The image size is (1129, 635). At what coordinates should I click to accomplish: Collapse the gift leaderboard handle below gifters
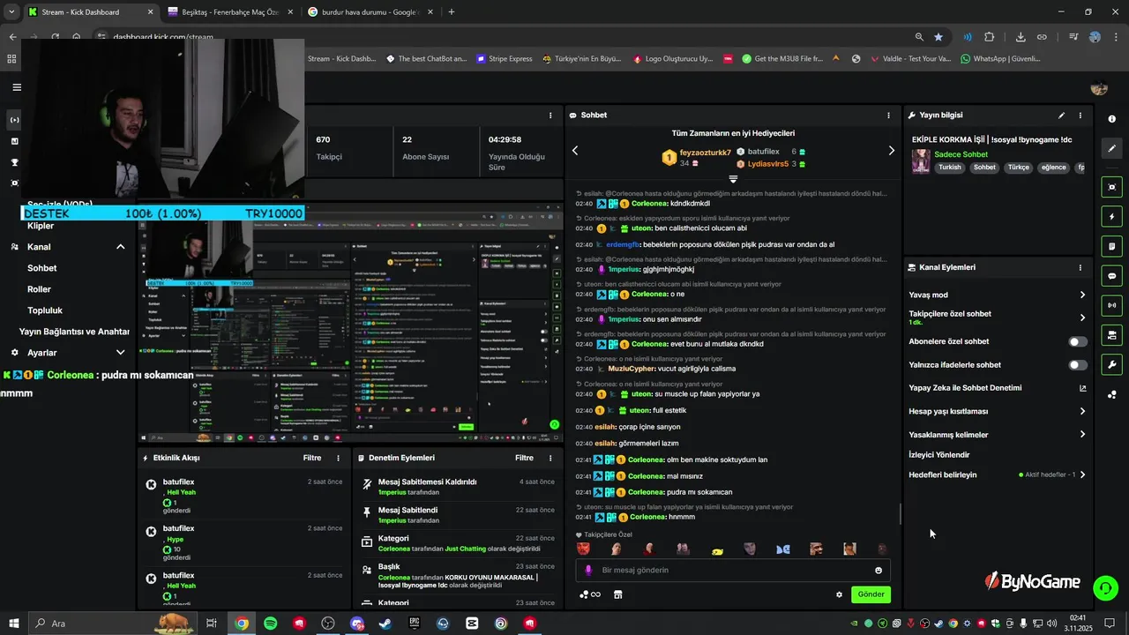(733, 179)
